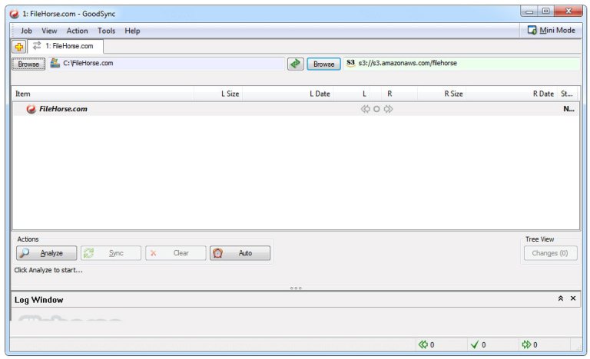Click status bar green checkmark counter
This screenshot has height=359, width=590.
click(479, 344)
